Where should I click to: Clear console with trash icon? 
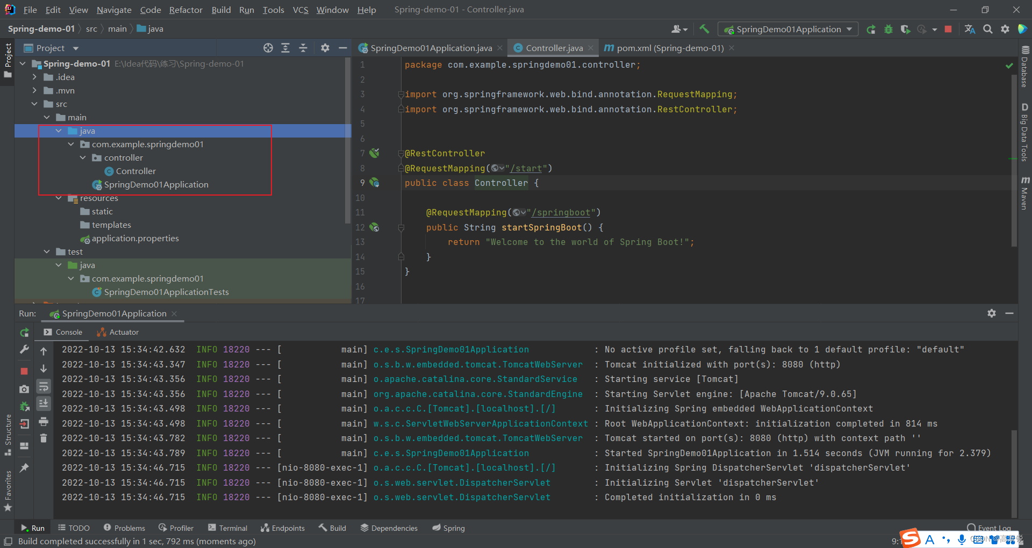coord(44,438)
